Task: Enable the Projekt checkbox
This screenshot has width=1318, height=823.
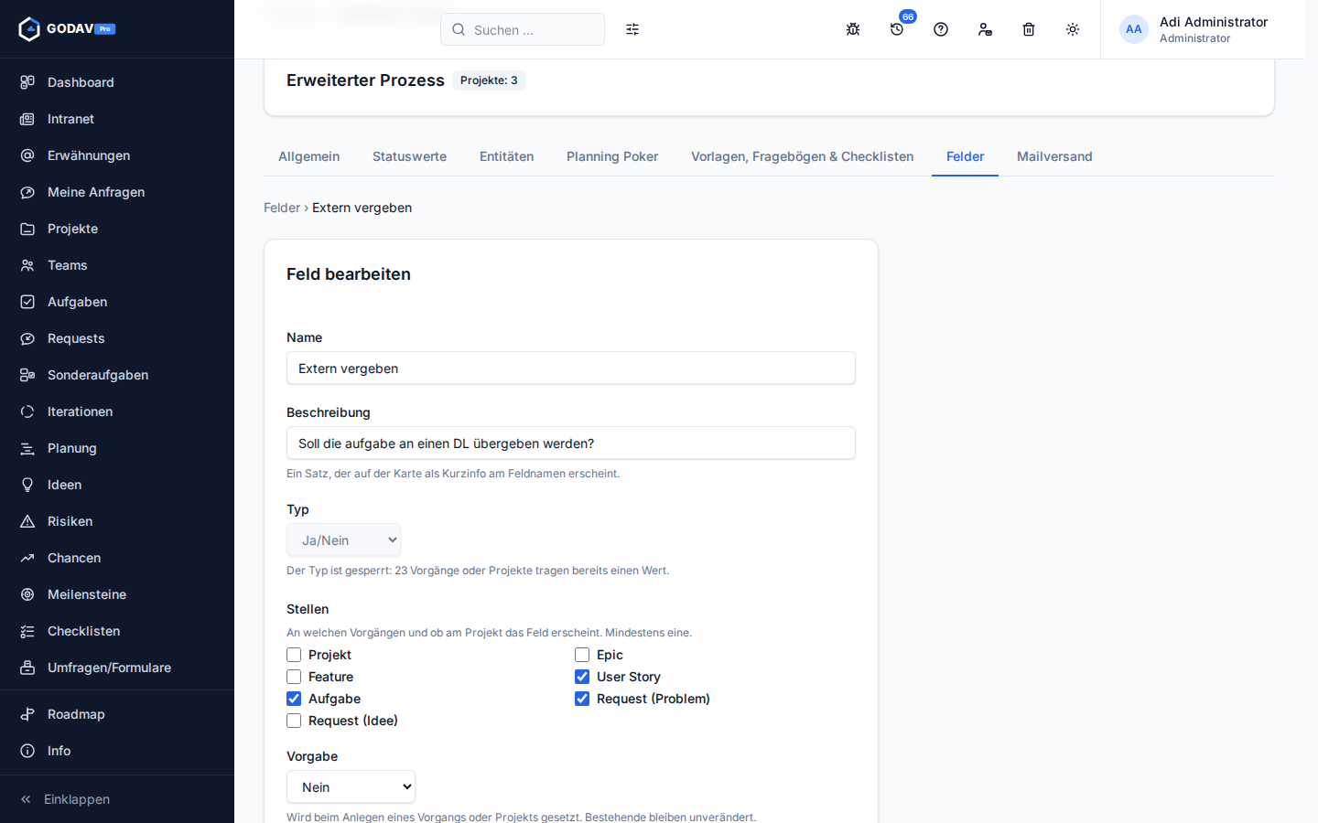Action: click(x=294, y=655)
